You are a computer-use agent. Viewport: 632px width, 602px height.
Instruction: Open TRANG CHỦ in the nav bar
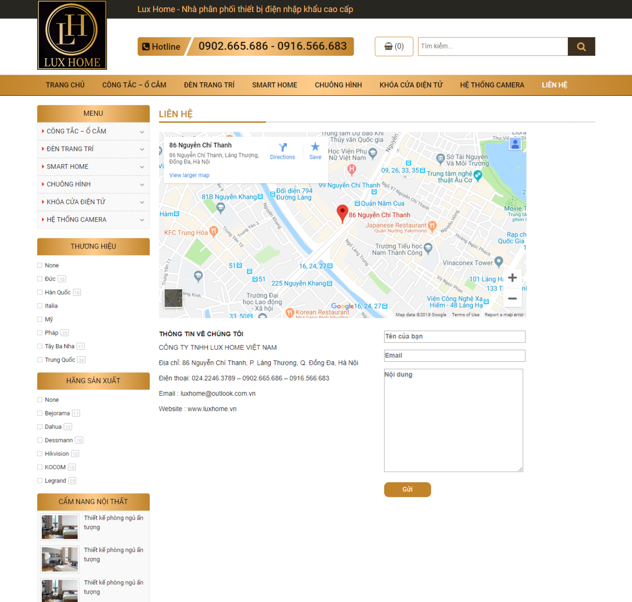pos(65,85)
